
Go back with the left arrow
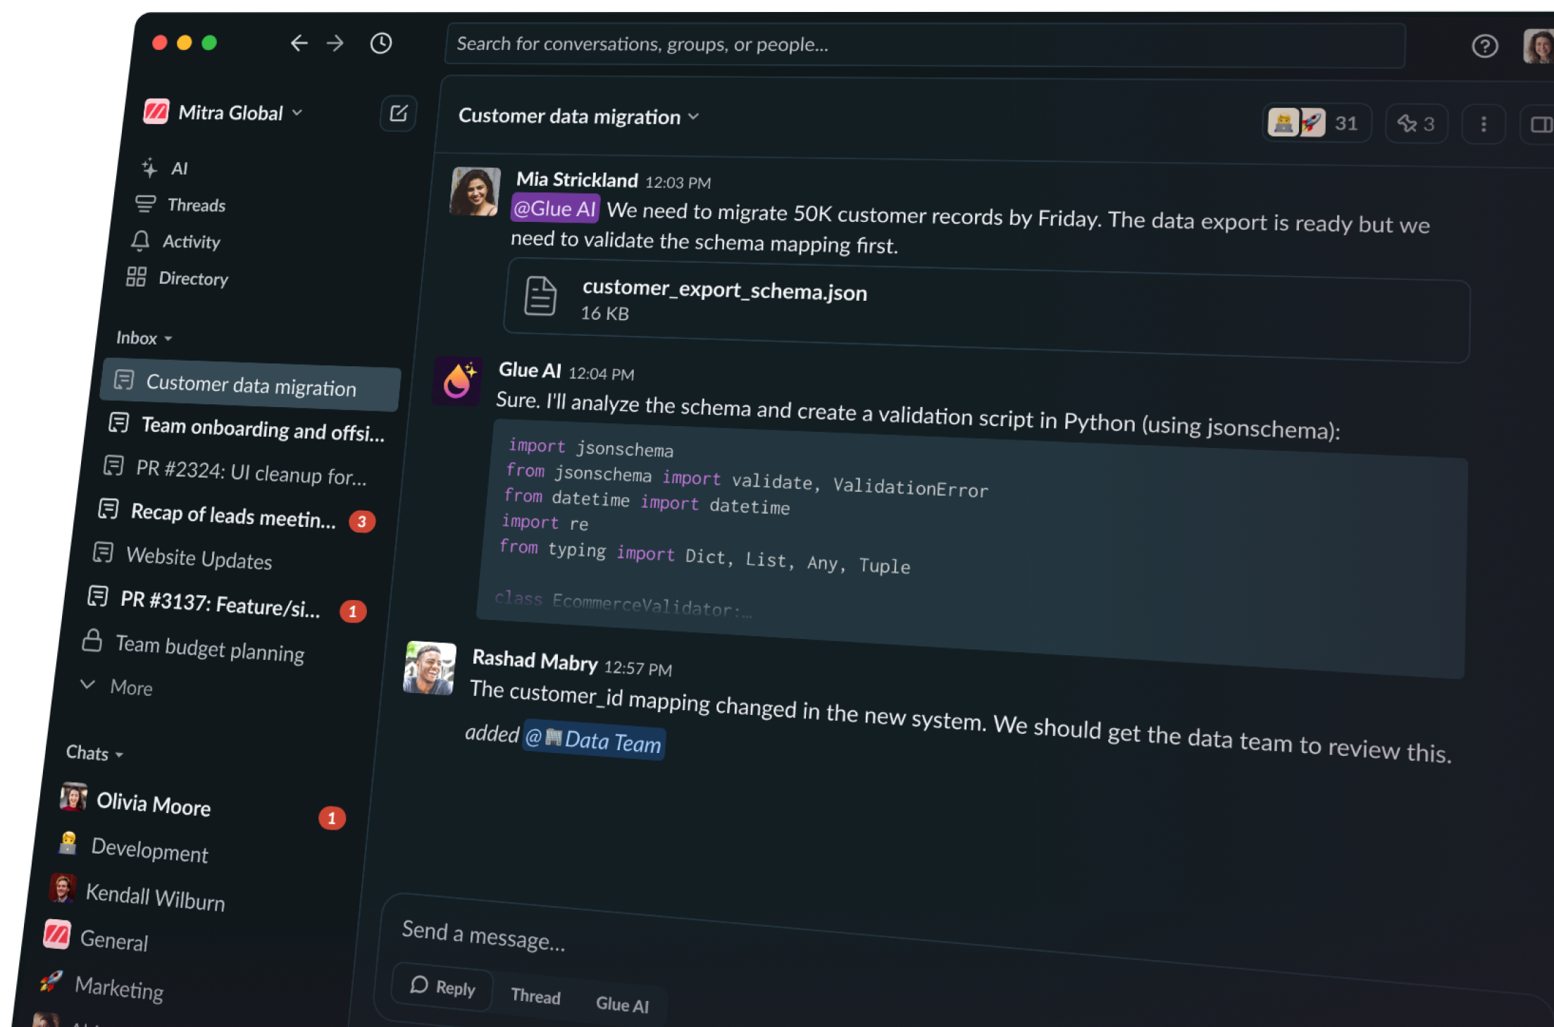pos(299,44)
